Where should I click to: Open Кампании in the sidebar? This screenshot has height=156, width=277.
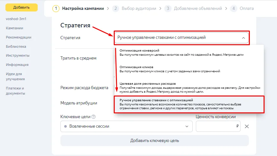point(14,28)
